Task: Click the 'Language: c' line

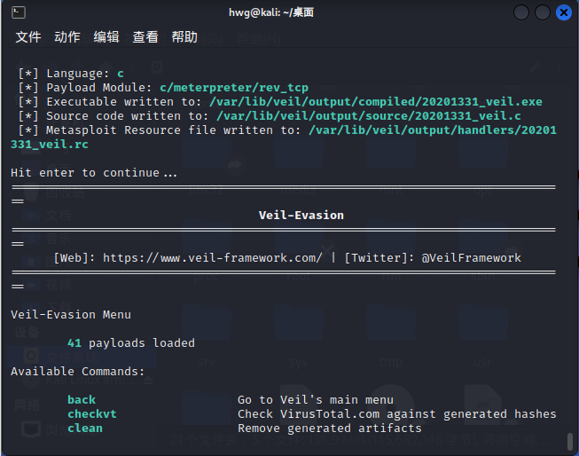Action: coord(71,74)
